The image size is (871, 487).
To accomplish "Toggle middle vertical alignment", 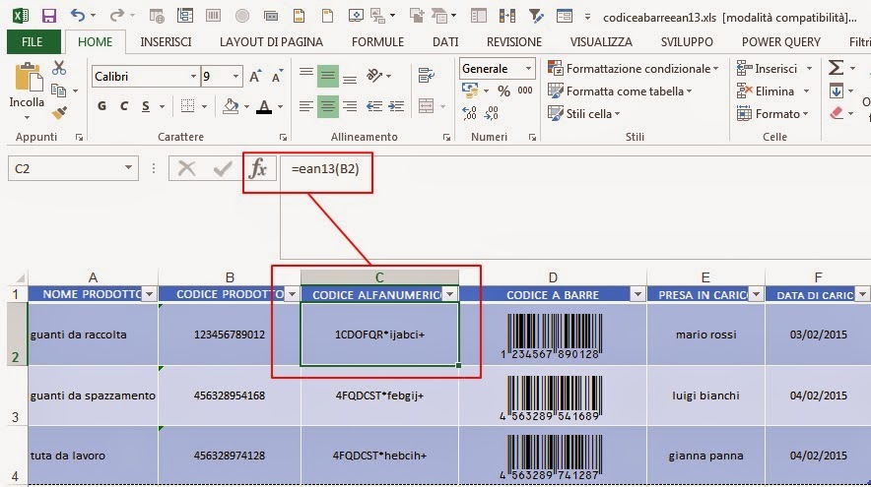I will [328, 76].
